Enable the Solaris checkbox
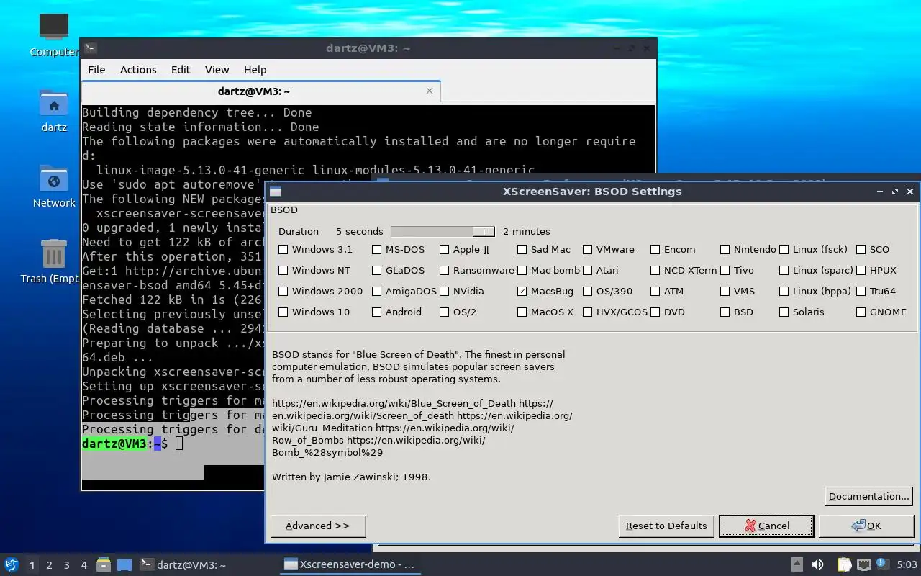 784,312
